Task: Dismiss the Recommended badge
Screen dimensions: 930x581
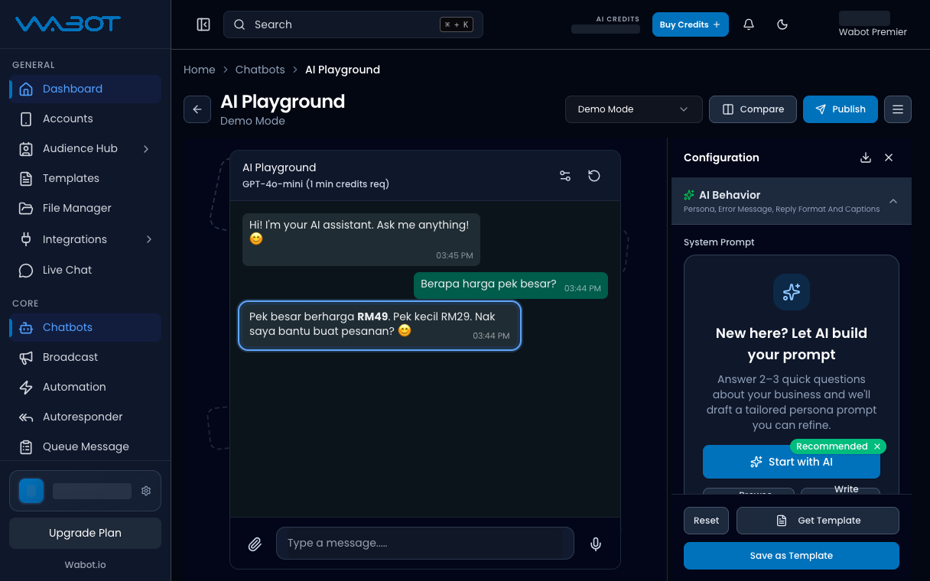Action: point(877,446)
